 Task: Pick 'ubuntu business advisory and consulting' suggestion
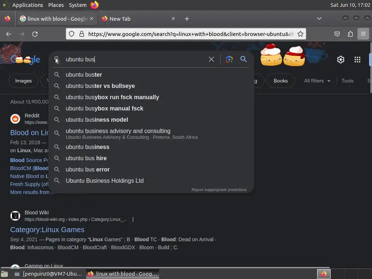click(x=151, y=134)
